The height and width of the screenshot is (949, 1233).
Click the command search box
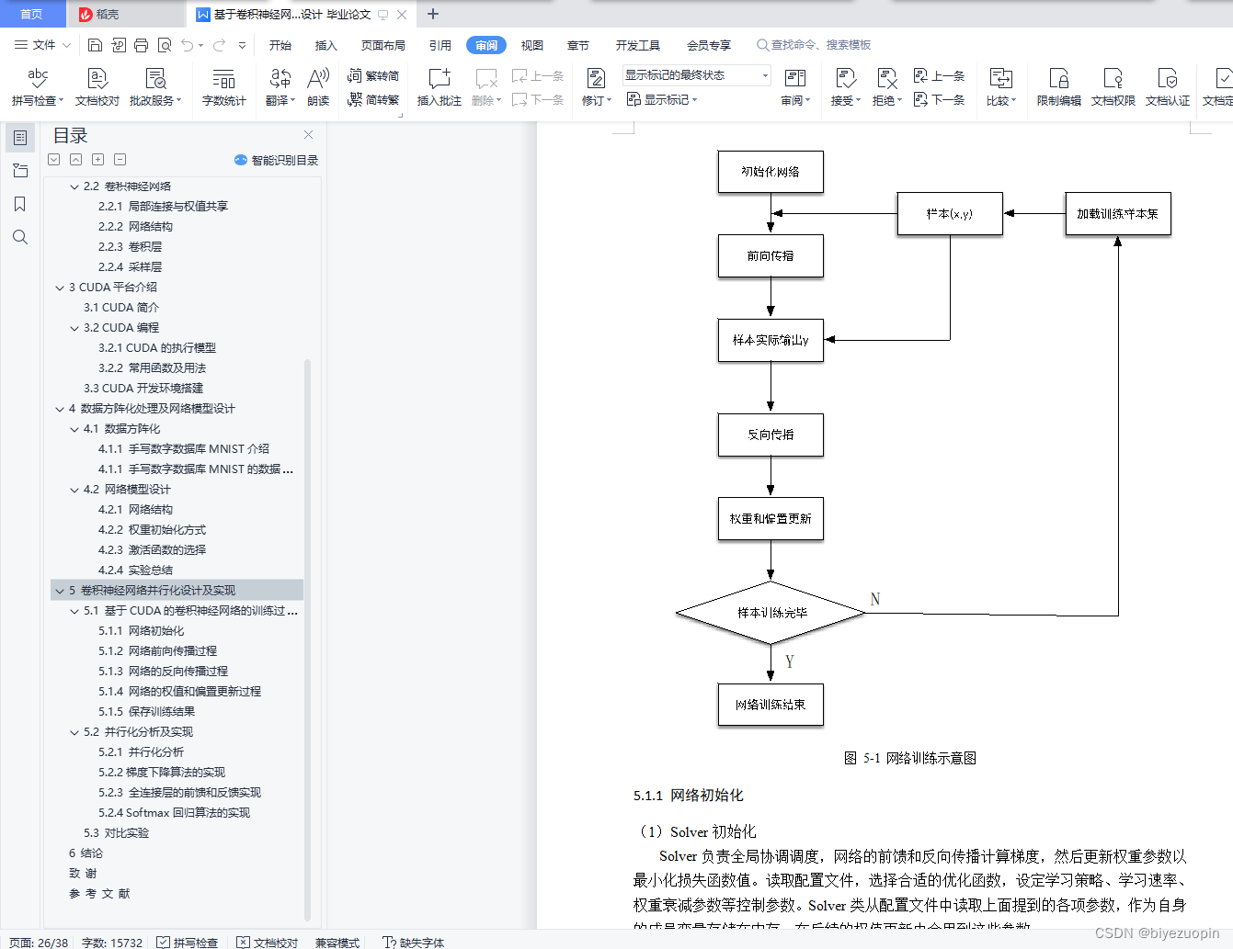coord(815,45)
